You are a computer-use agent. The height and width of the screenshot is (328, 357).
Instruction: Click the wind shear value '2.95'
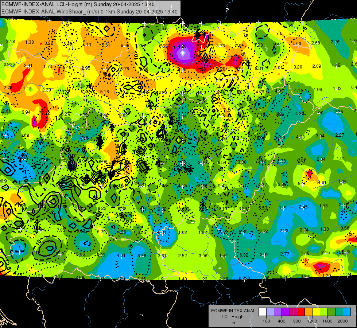pos(86,68)
